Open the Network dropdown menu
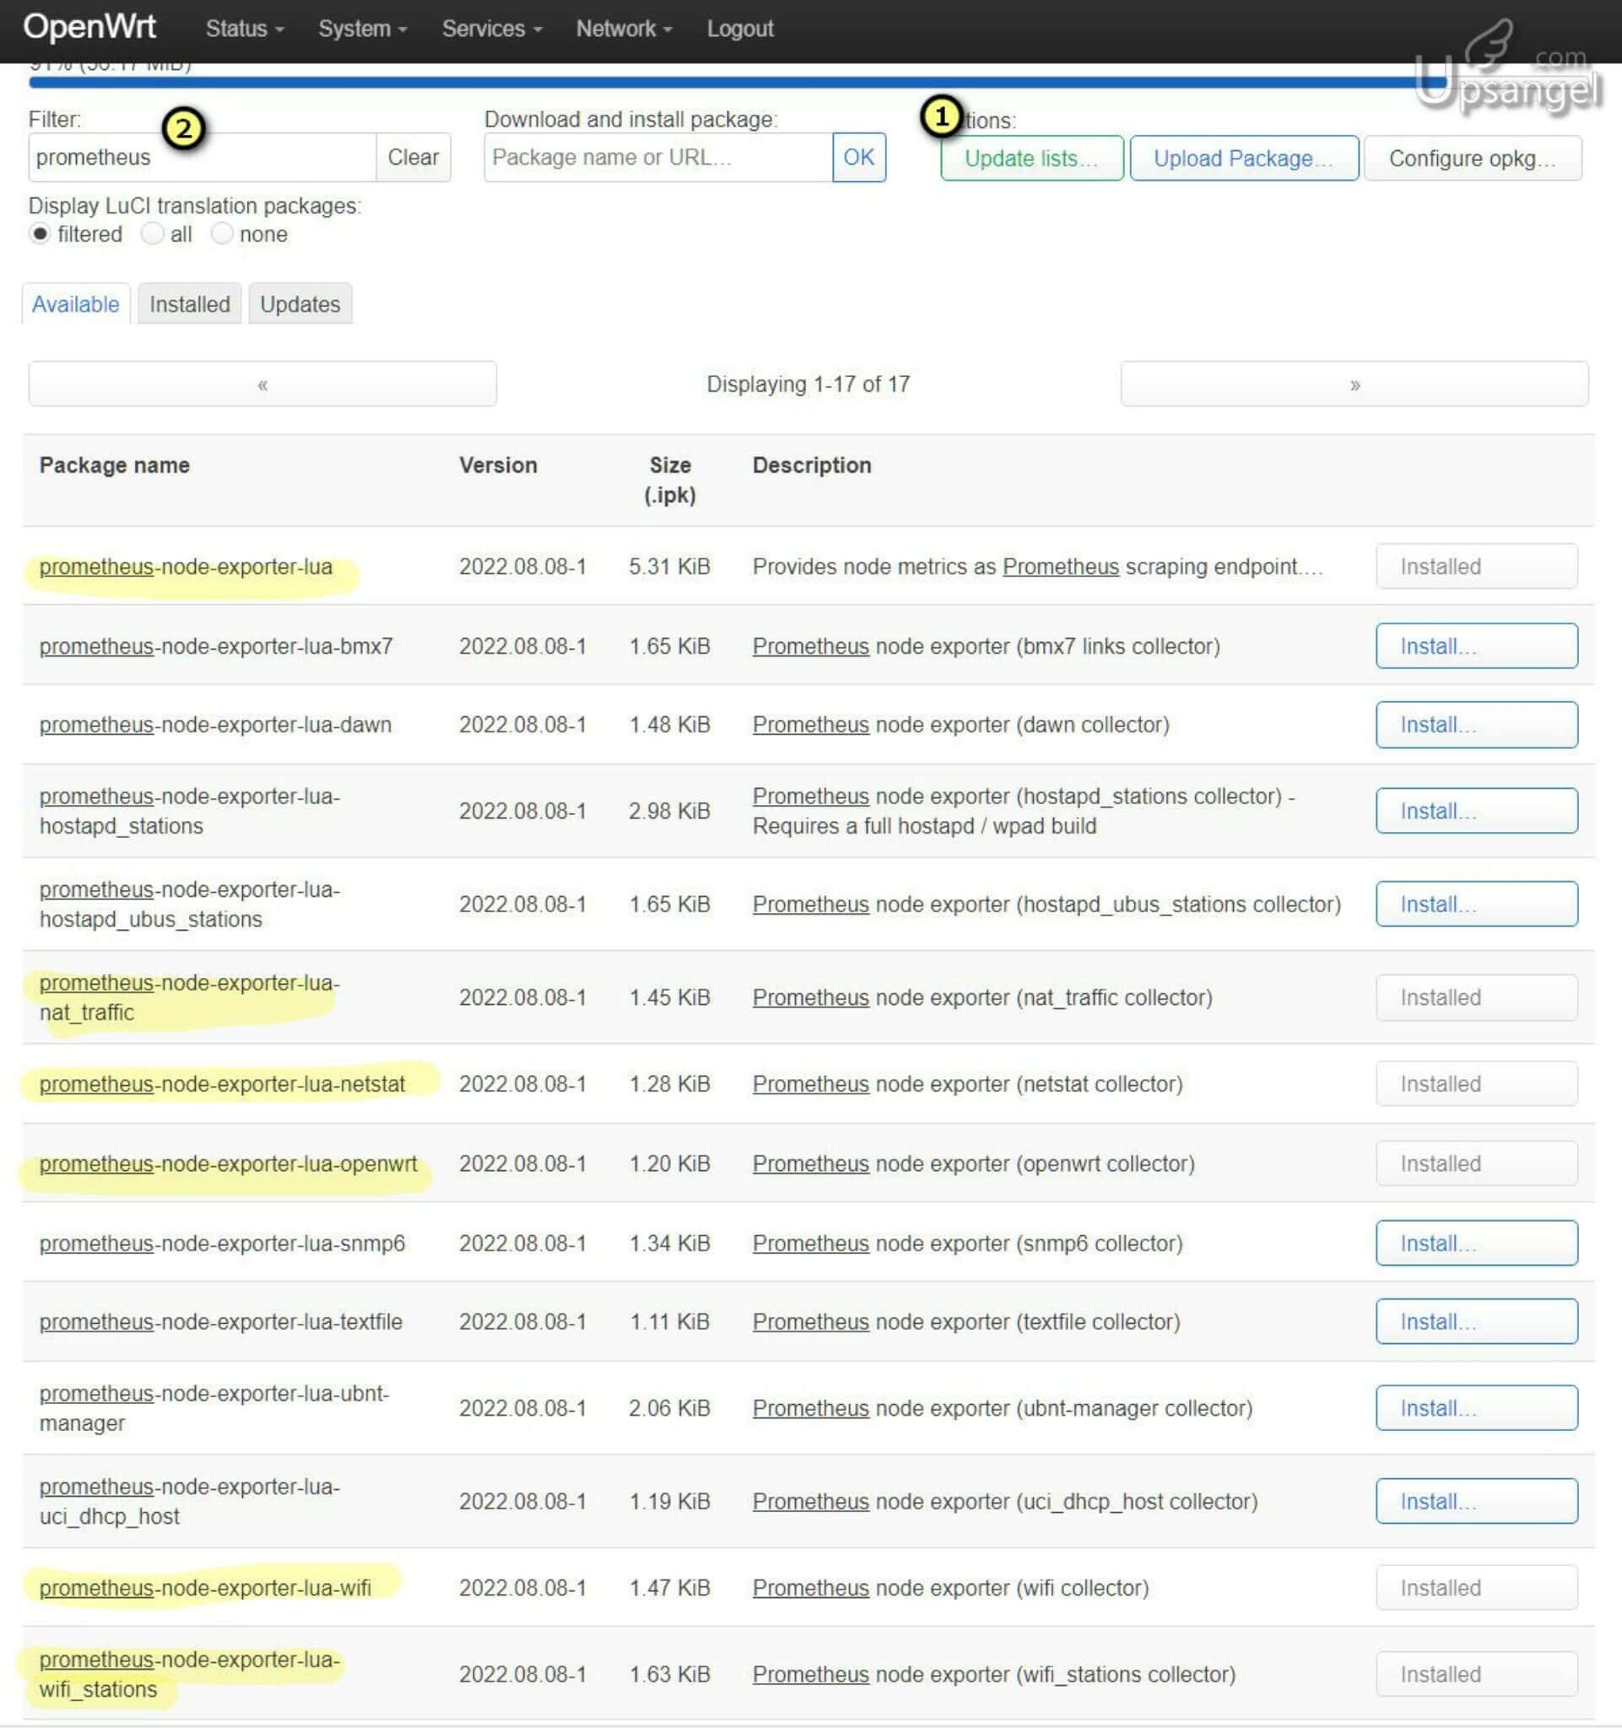 click(620, 27)
